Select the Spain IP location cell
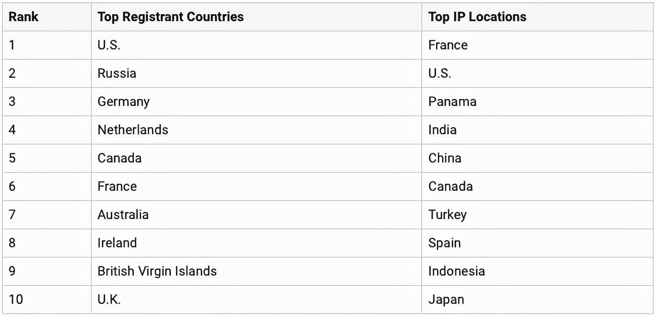 tap(444, 243)
